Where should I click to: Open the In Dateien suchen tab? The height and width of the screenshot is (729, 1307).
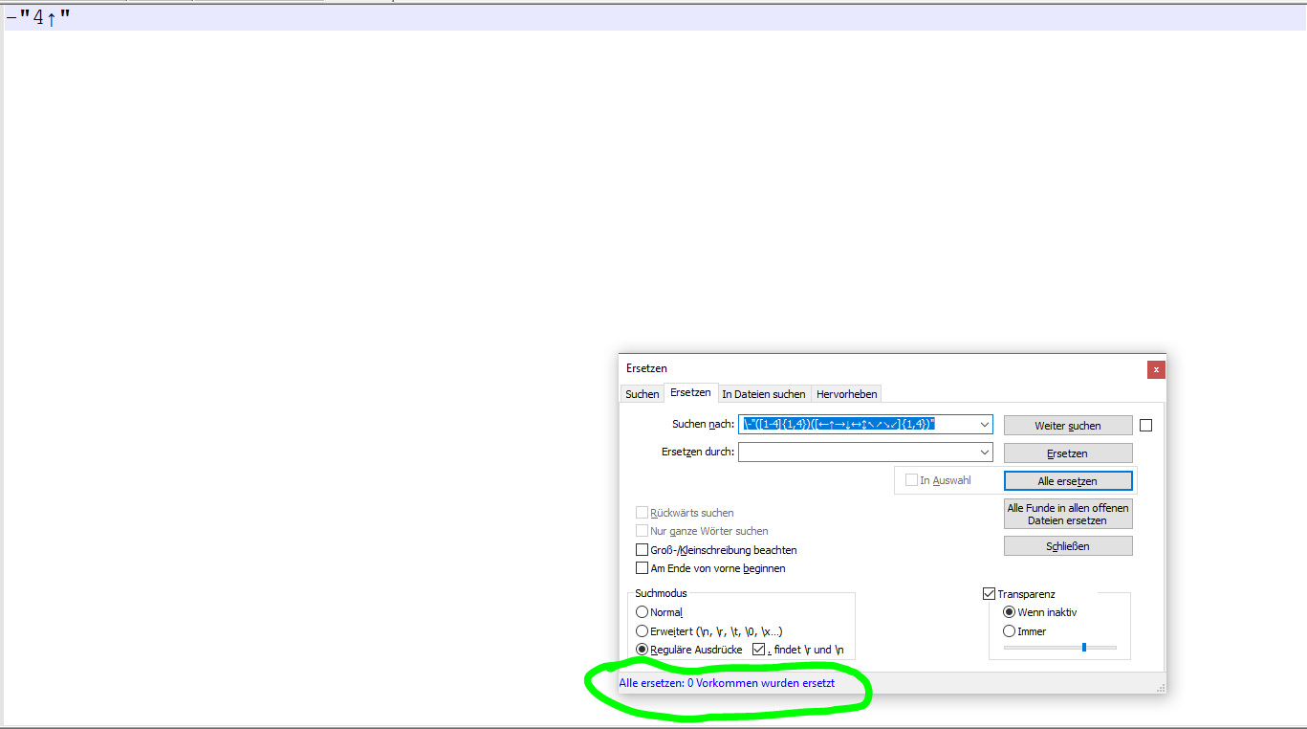764,393
